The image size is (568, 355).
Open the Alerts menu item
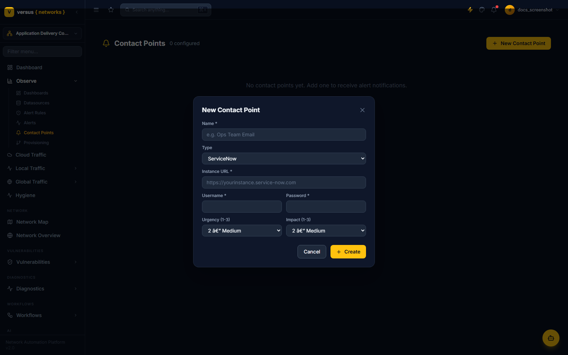(30, 123)
